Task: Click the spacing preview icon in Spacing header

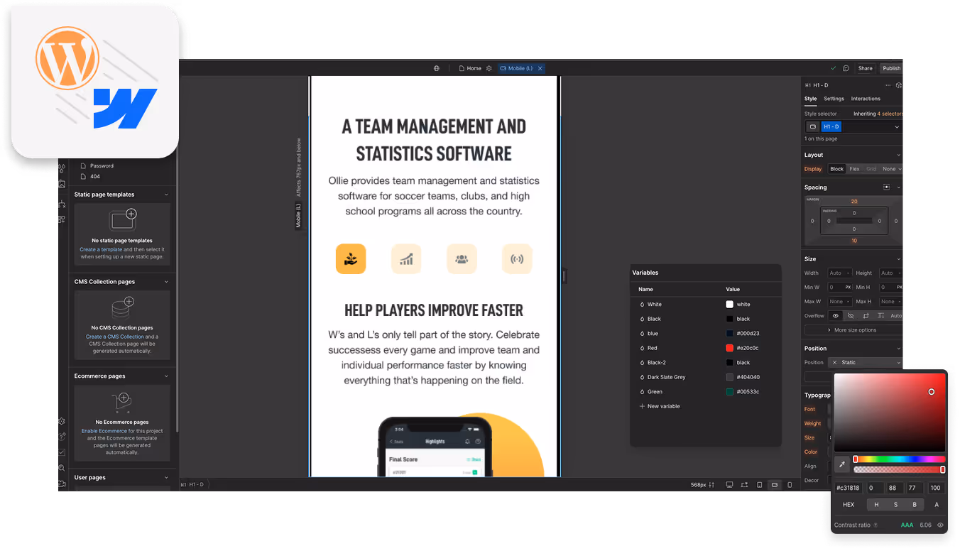Action: (x=886, y=187)
